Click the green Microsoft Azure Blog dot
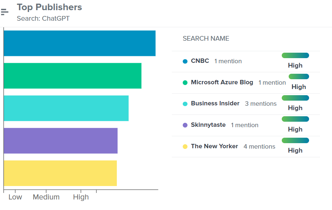The width and height of the screenshot is (332, 210). point(185,82)
